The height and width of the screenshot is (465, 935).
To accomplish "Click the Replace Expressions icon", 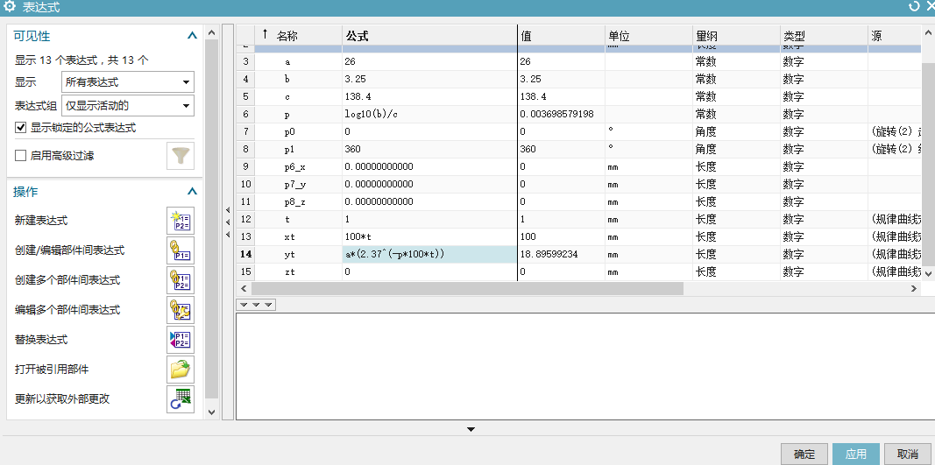I will click(180, 340).
